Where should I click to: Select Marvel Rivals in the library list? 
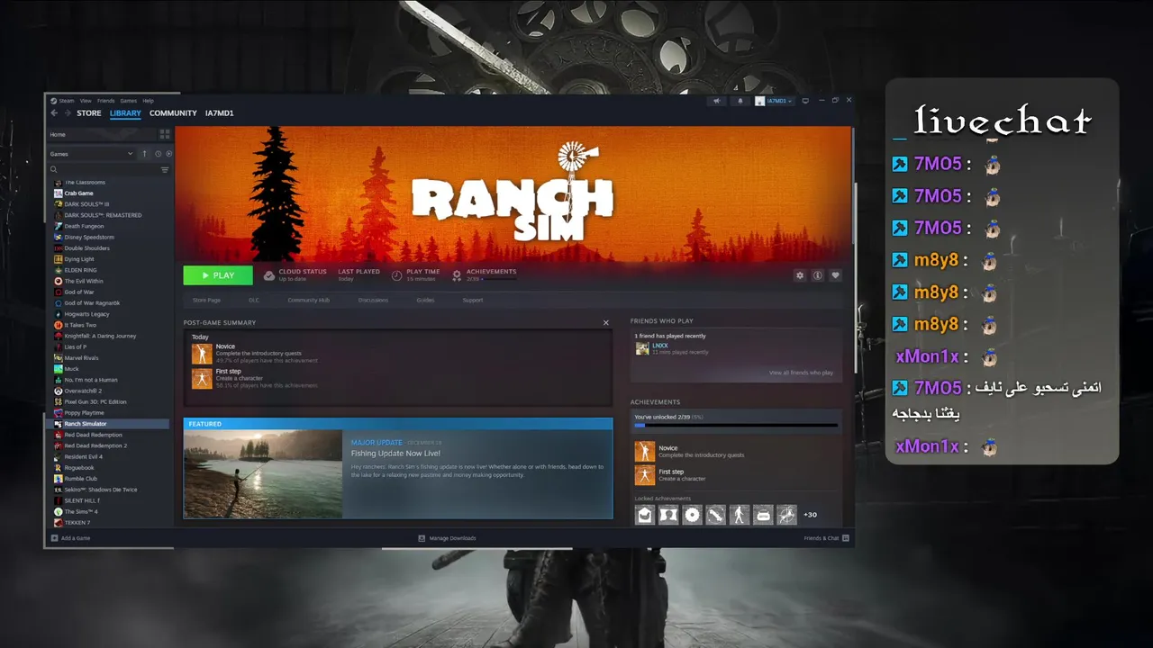(x=80, y=358)
